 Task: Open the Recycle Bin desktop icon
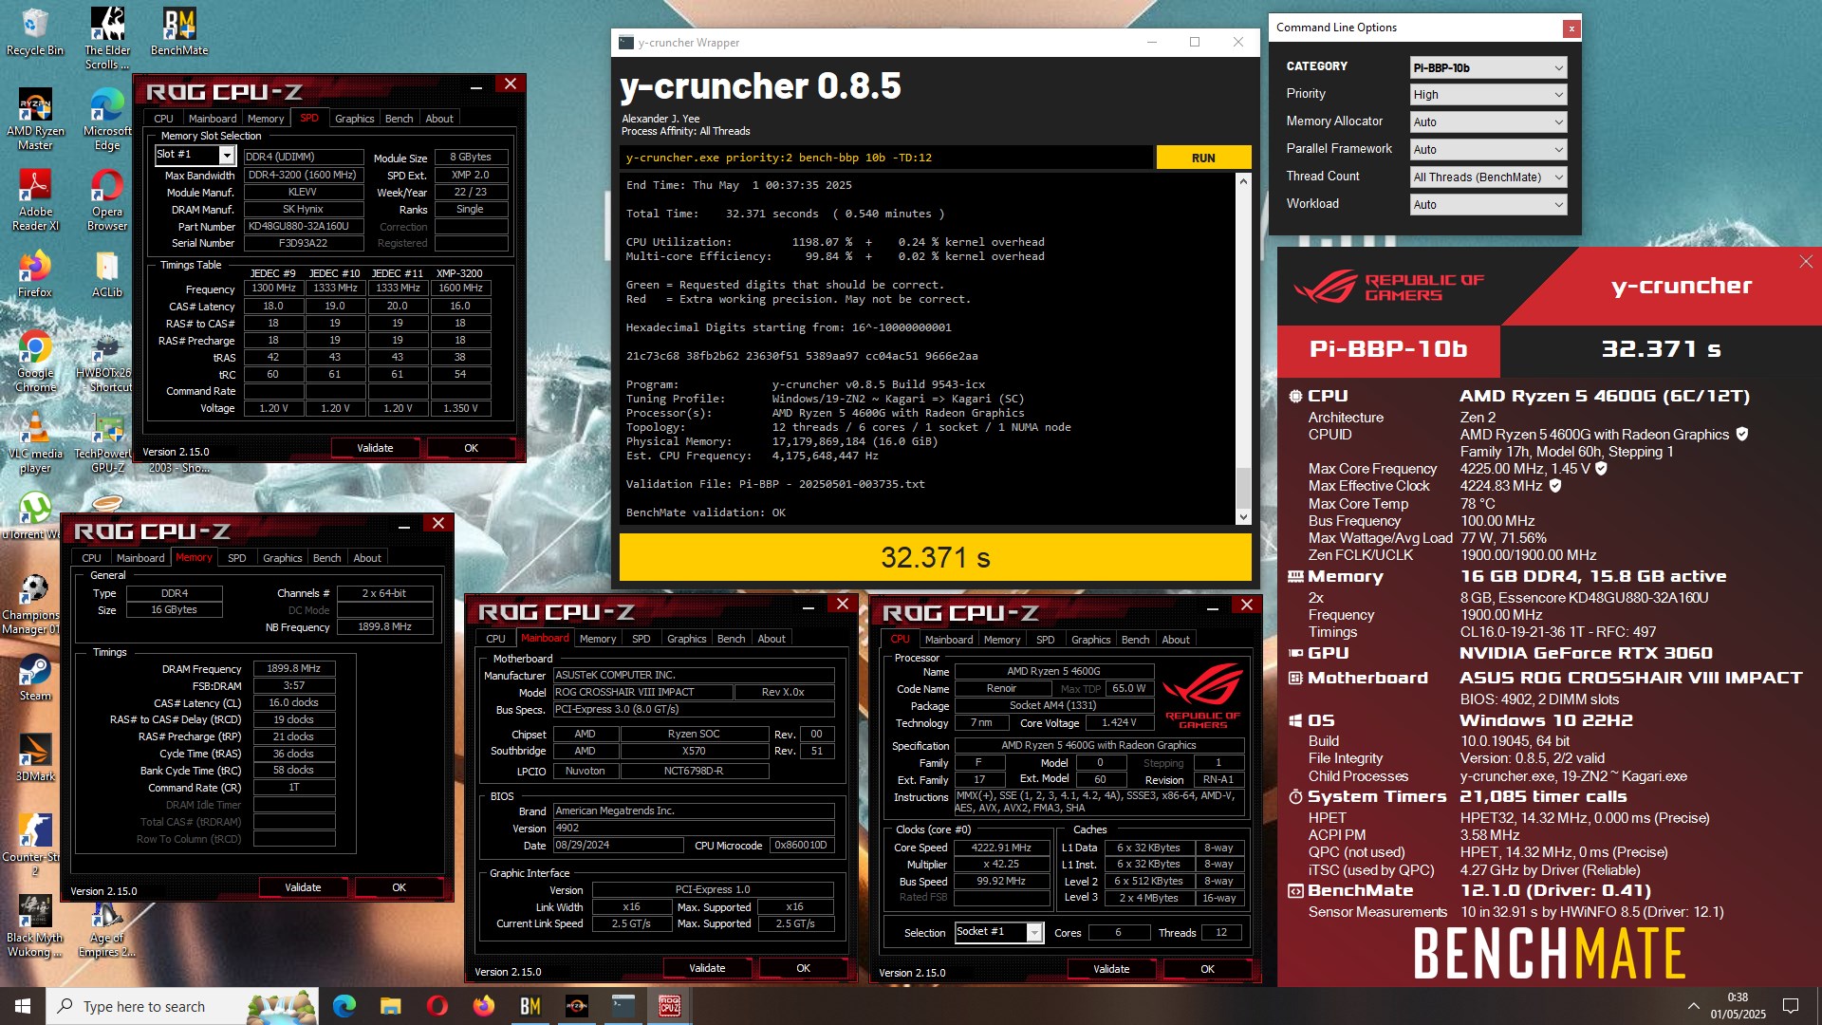click(35, 31)
